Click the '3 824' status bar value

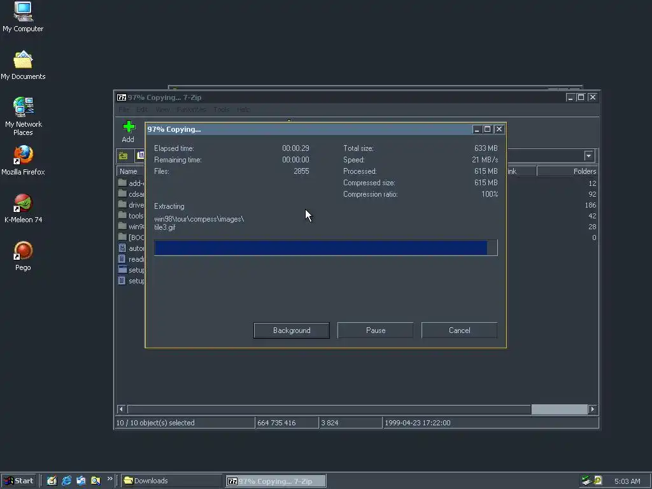coord(330,423)
